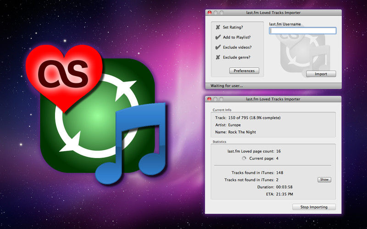Toggle the Set Rating? checkbox

click(x=218, y=27)
